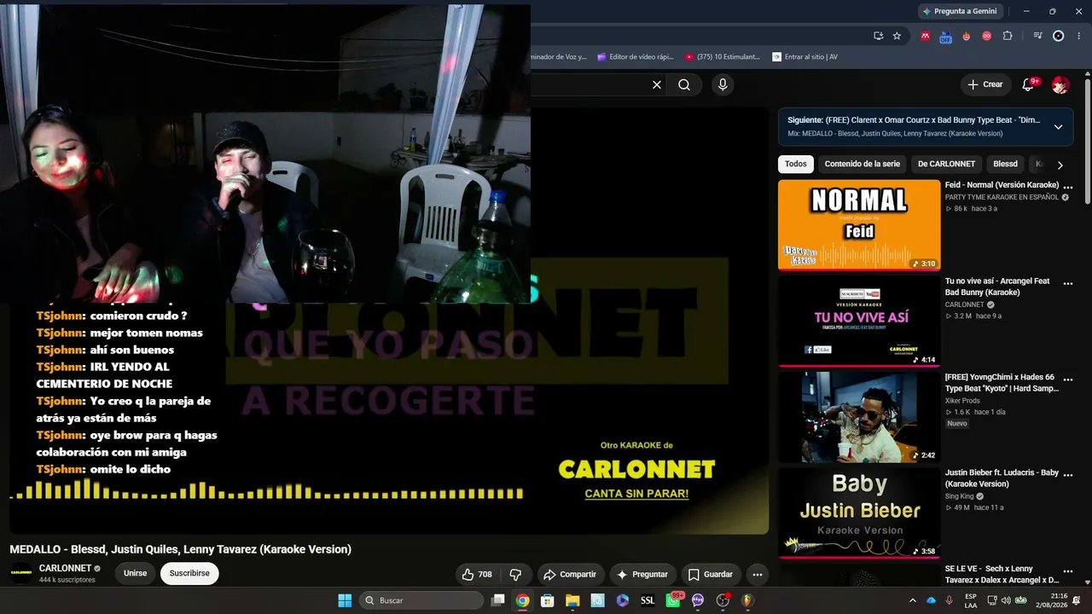Screen dimensions: 1092x614
Task: Expand the Siguiente mix queue panel
Action: [1058, 127]
